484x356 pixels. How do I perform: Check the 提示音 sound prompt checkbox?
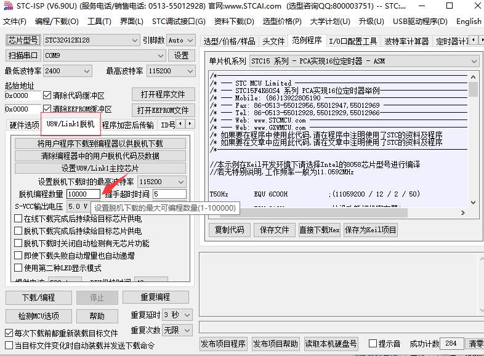click(372, 343)
